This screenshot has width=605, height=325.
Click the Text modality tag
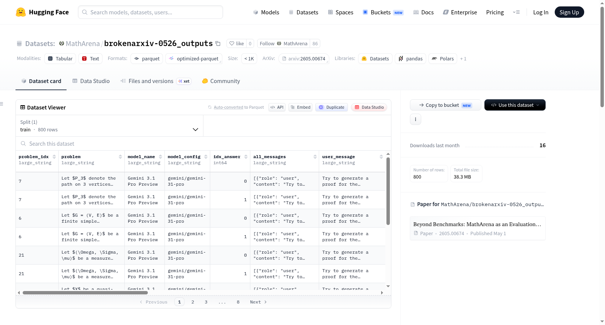91,59
